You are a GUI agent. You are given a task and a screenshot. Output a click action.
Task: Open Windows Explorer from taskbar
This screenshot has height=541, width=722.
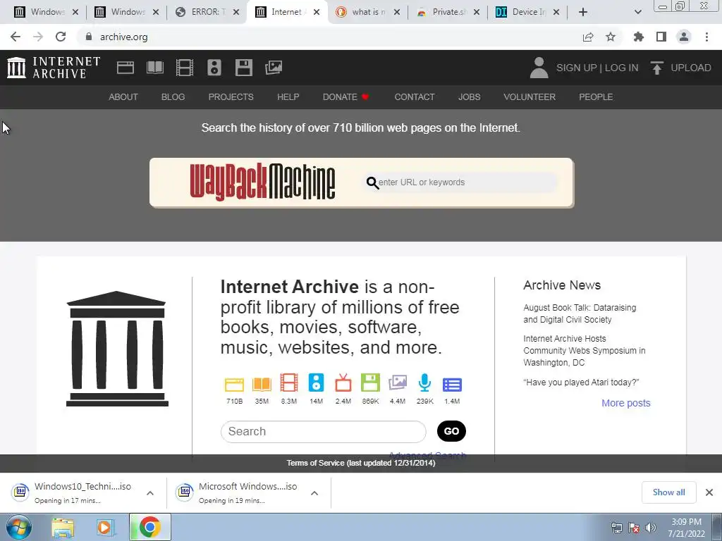63,528
